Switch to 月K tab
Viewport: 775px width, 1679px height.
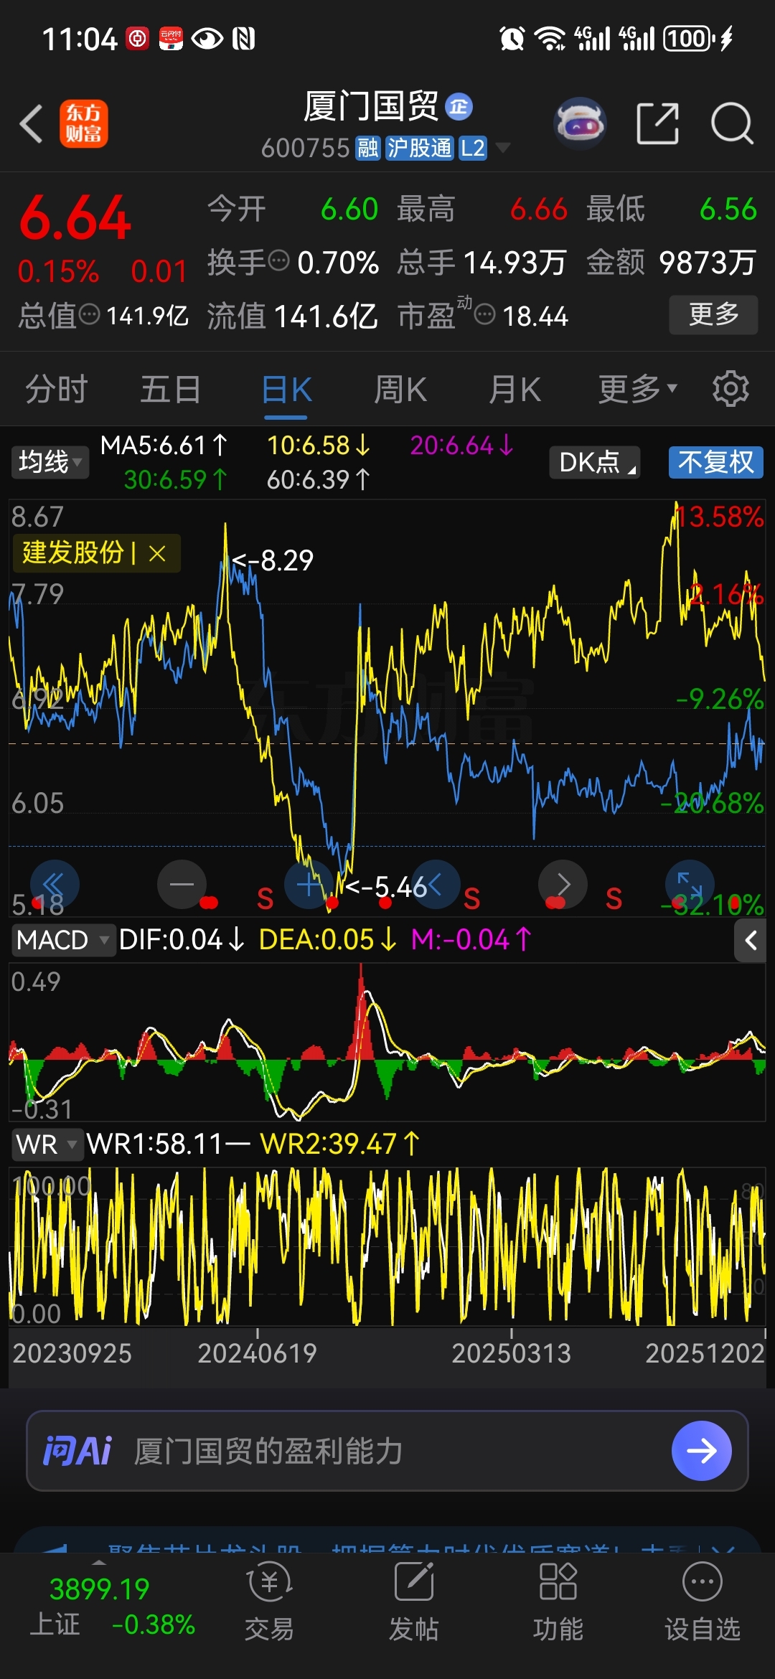coord(515,389)
